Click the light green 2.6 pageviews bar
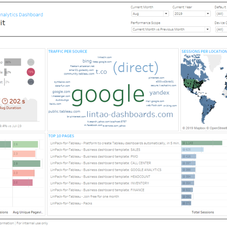 [25, 144]
